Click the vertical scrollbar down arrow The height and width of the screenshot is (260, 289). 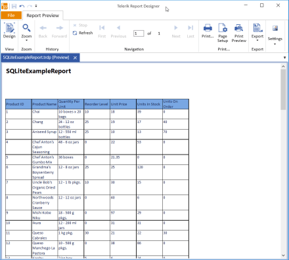pyautogui.click(x=283, y=255)
